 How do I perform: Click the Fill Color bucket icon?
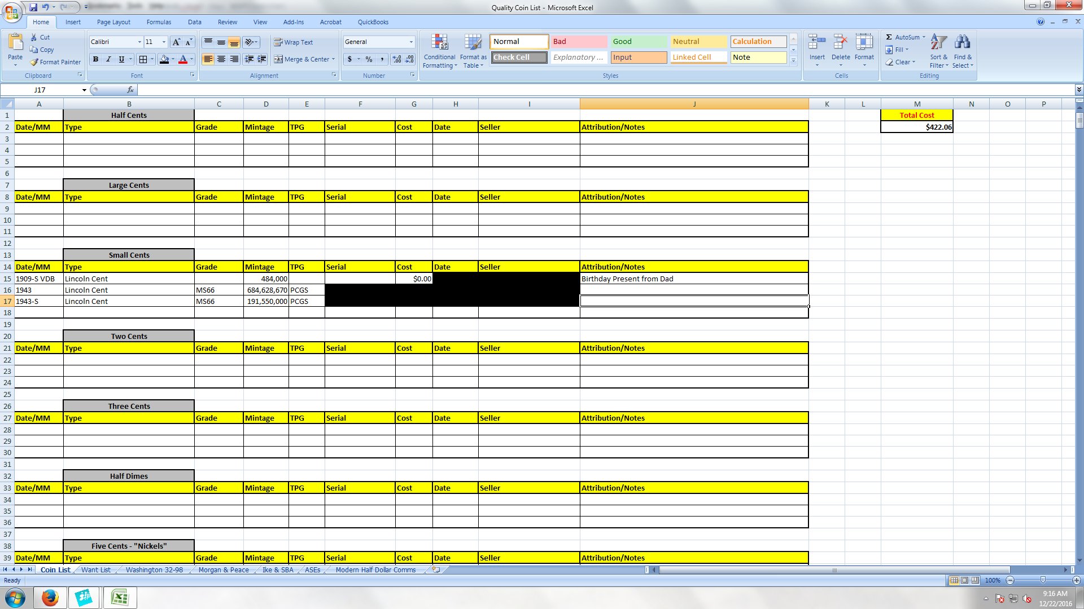(164, 59)
